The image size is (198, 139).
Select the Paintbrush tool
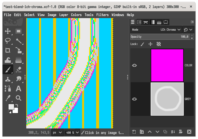point(8,69)
